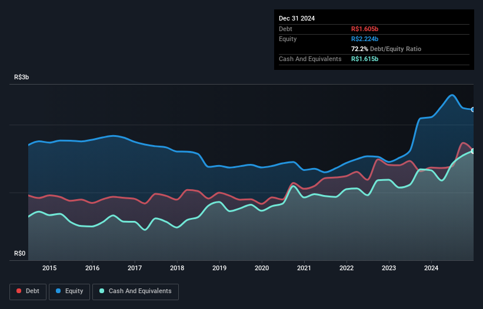Click the 2015 x-axis label
This screenshot has height=309, width=483.
click(x=49, y=268)
